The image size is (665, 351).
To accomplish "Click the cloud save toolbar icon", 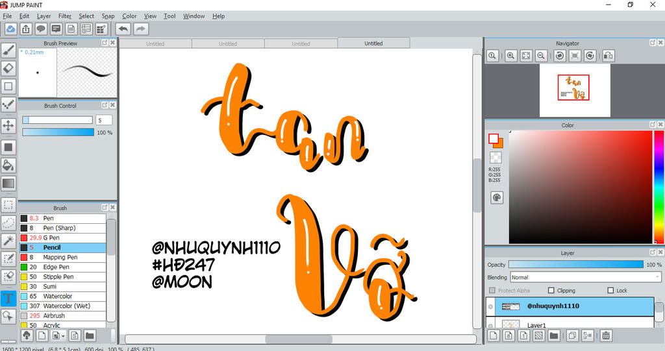I will click(x=10, y=29).
